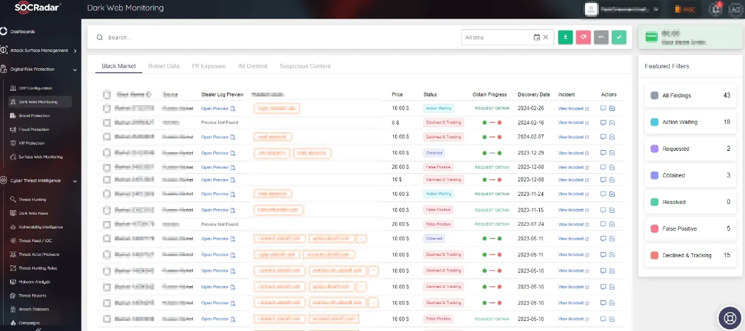Screen dimensions: 745x331
Task: Select the checkbox on the 2023-12-29 row
Action: 107,153
